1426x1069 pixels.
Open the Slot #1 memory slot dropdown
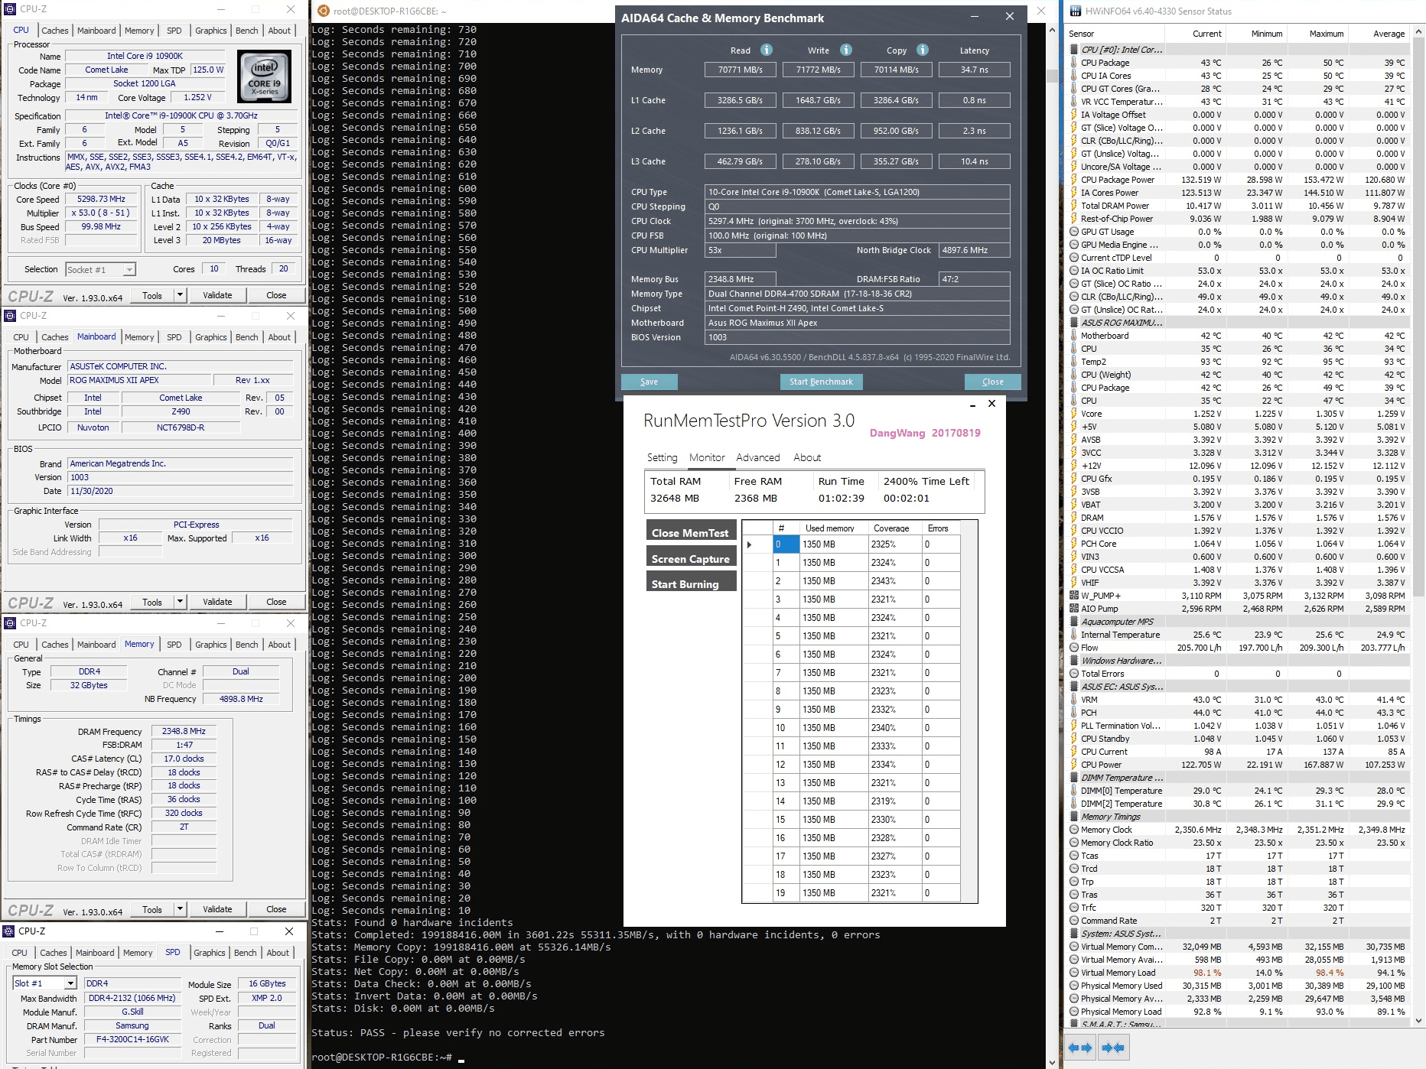click(x=70, y=983)
